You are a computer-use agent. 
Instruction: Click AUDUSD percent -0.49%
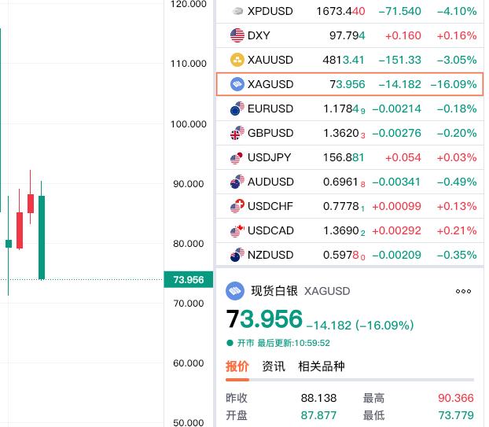click(x=457, y=182)
